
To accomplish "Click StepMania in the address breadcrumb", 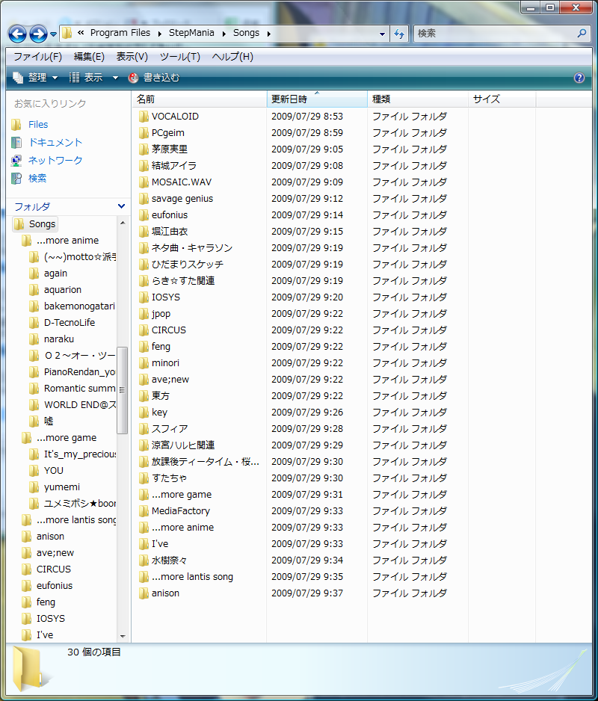I will pyautogui.click(x=191, y=33).
